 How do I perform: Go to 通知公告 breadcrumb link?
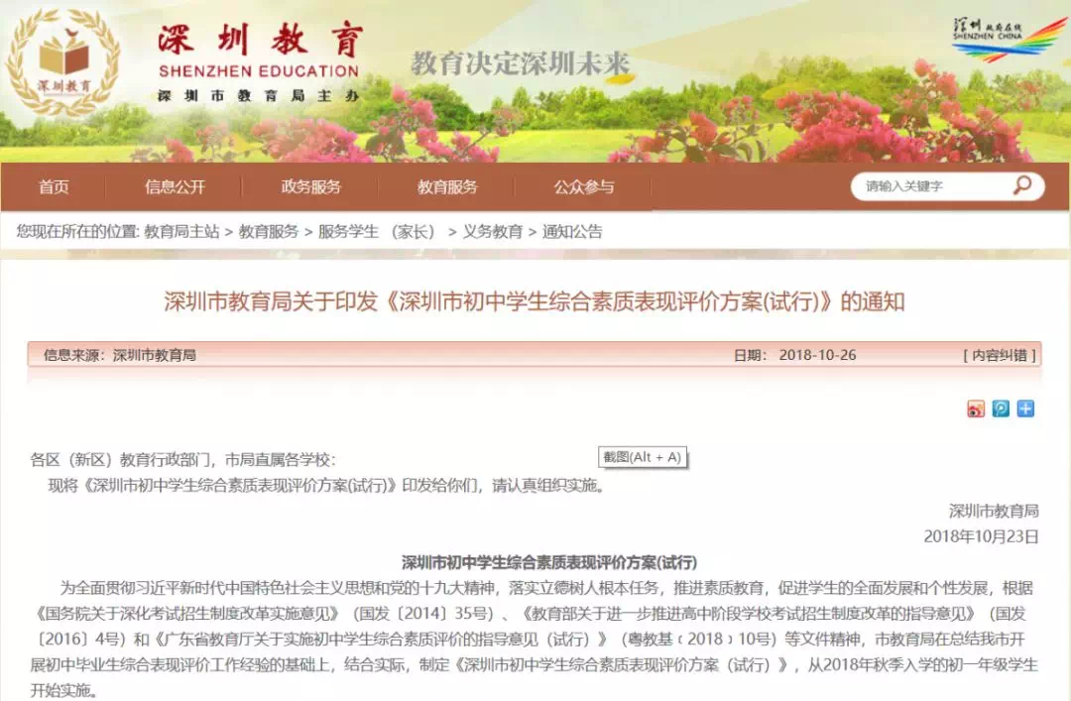point(572,232)
